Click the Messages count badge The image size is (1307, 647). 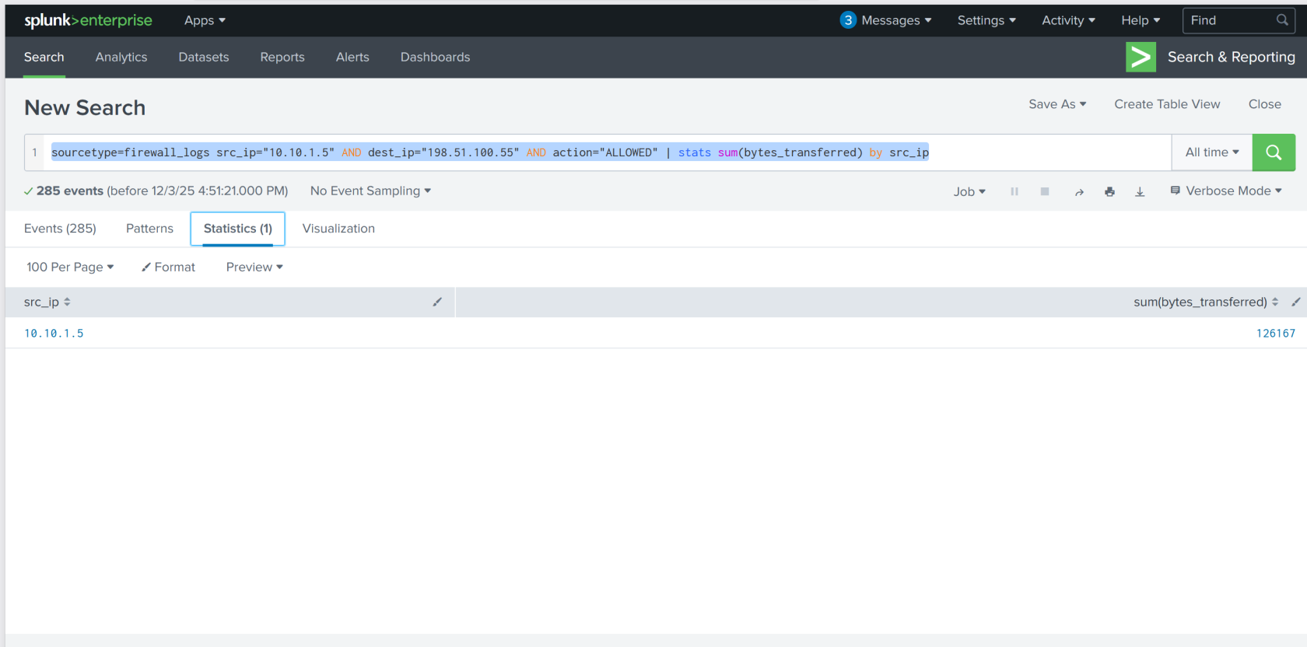click(x=848, y=20)
